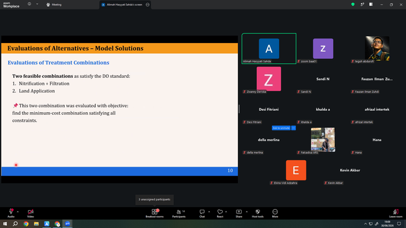
Task: Select afrizal intertek participant tile
Action: [377, 110]
